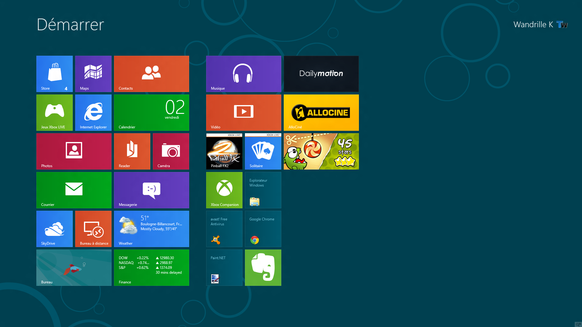582x327 pixels.
Task: Launch avast! Free Antivirus tile
Action: [x=224, y=229]
